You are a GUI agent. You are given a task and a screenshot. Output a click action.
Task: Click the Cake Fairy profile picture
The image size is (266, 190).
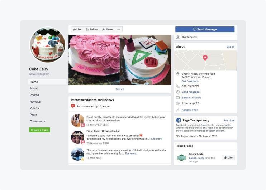click(47, 44)
